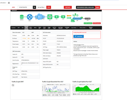Click the ACS logo

(13, 7)
